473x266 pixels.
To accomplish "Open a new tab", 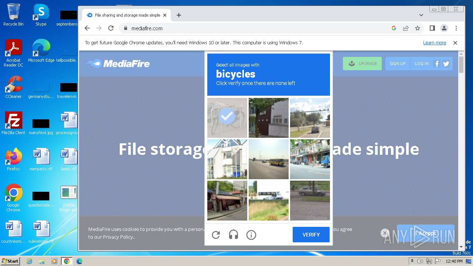I will pyautogui.click(x=179, y=15).
